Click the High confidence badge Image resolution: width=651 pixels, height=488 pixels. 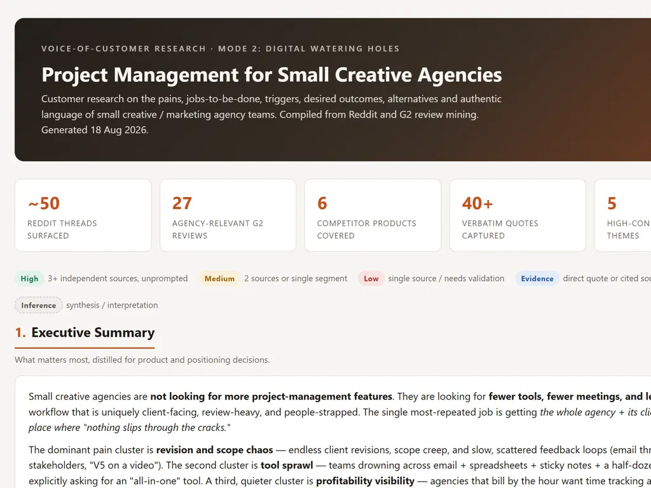(29, 278)
